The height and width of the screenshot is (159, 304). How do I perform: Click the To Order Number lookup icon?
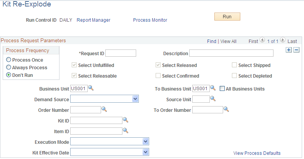click(x=226, y=110)
